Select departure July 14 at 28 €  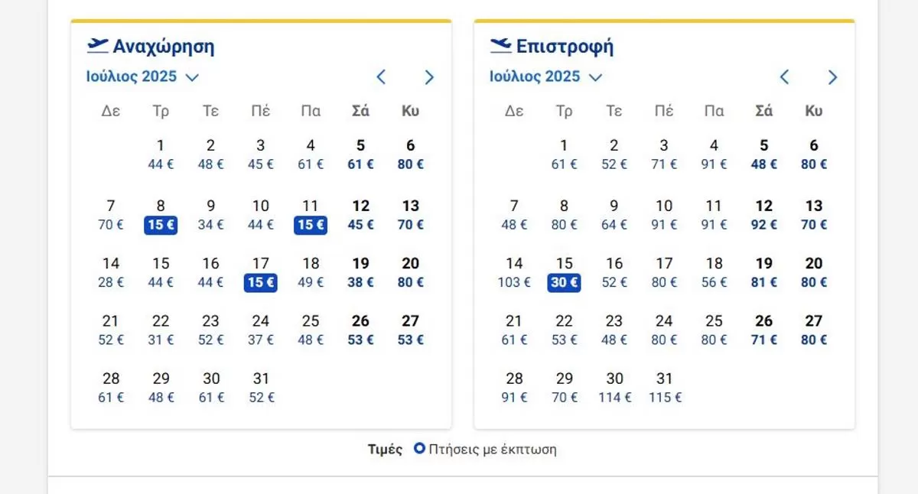tap(111, 273)
